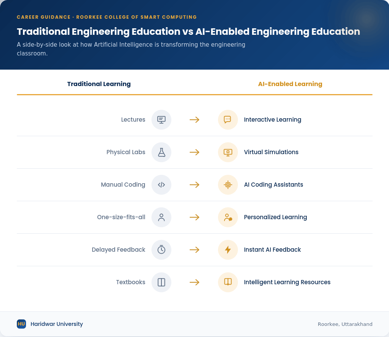Click the One-size-fits-all label
This screenshot has width=389, height=337.
(x=121, y=217)
